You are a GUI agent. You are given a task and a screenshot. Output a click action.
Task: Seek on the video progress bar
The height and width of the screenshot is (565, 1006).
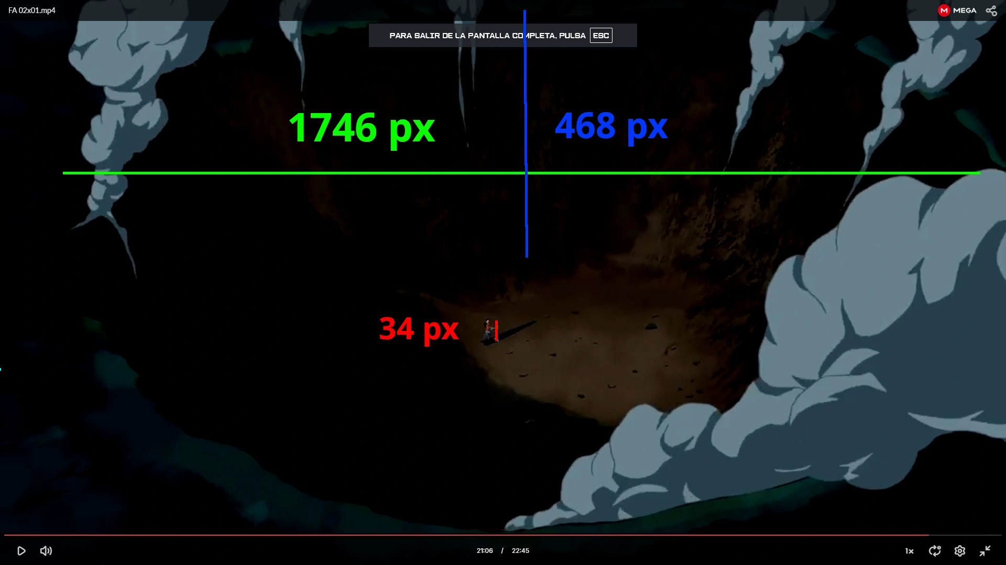coord(503,535)
